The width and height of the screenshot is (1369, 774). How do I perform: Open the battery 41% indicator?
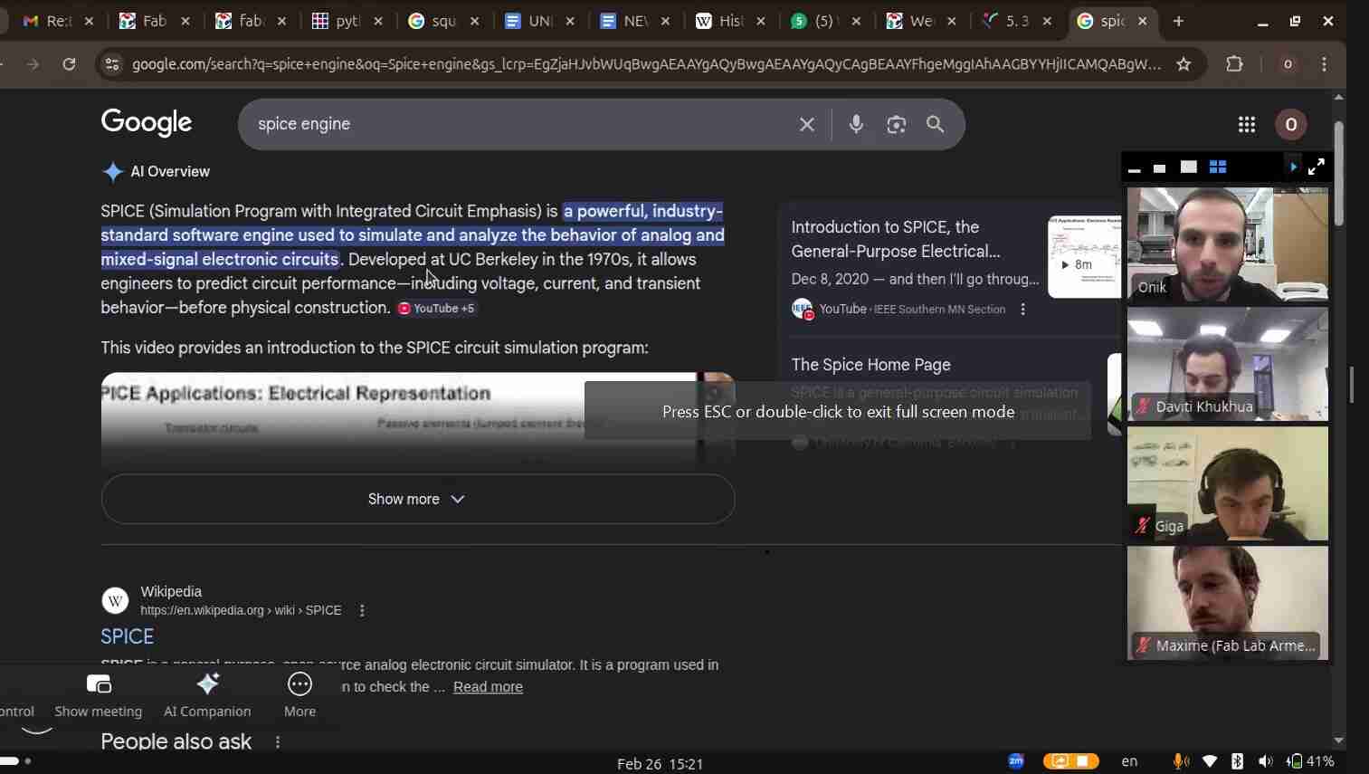pyautogui.click(x=1311, y=762)
